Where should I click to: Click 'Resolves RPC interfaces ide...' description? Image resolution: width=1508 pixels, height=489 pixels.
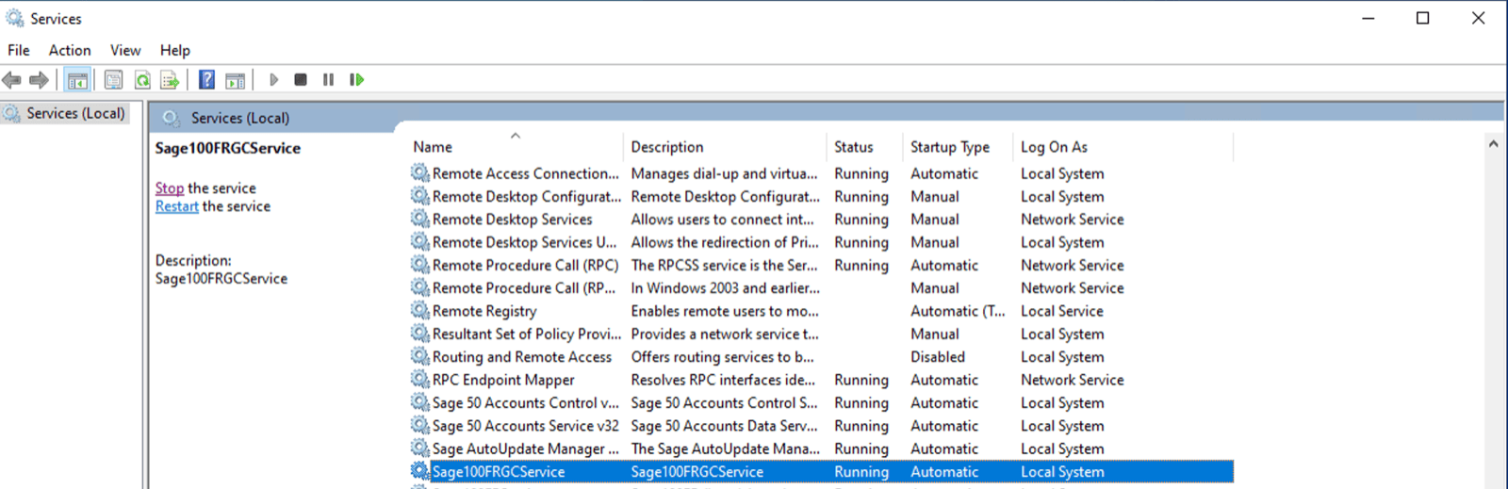723,380
